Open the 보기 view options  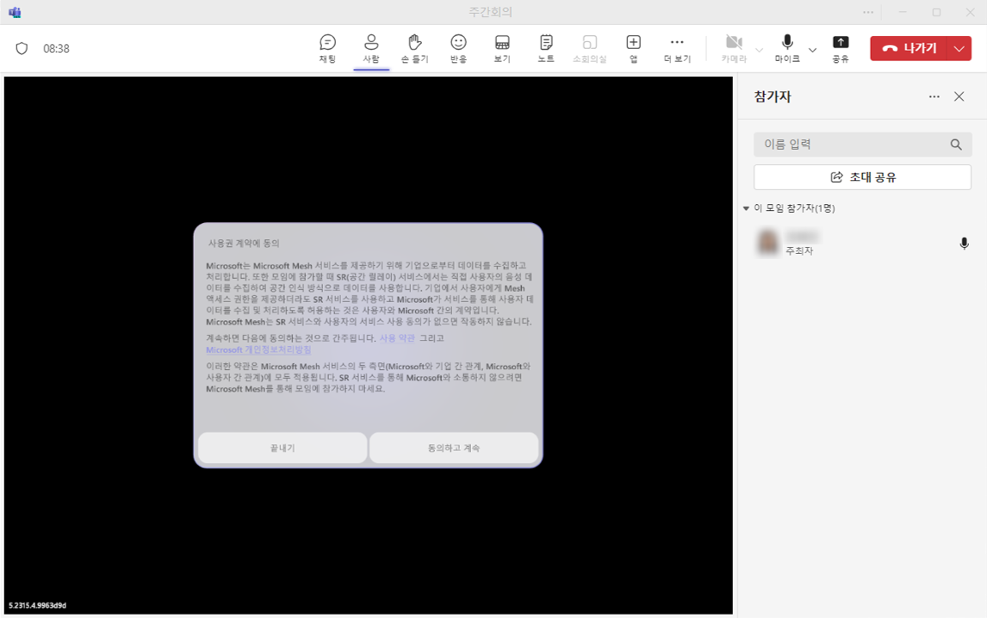pos(501,48)
